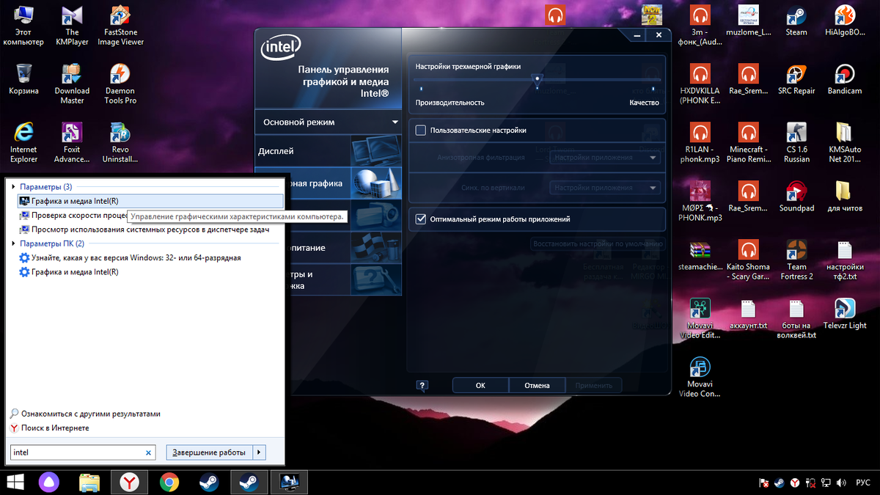The image size is (880, 495).
Task: Open the Yandex Browser taskbar button
Action: point(130,482)
